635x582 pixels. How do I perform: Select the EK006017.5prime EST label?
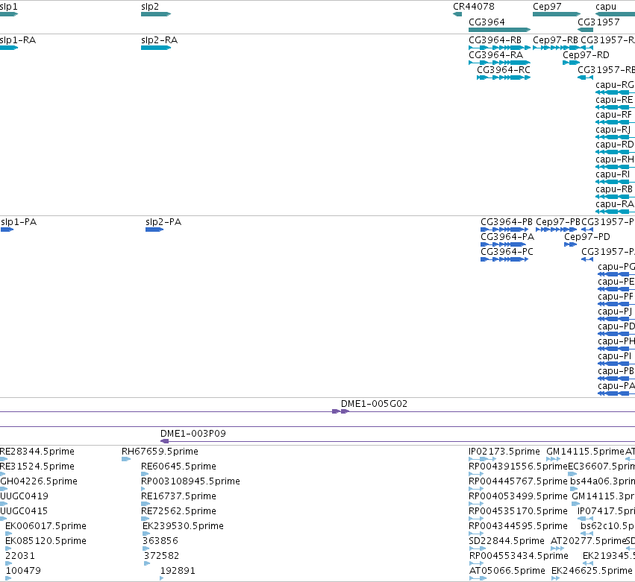tap(46, 526)
